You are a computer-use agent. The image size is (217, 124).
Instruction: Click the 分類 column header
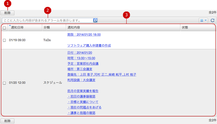click(x=54, y=27)
